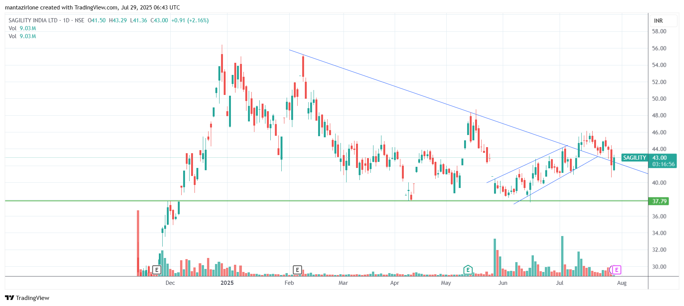Click the Jul label on time axis
Screen dimensions: 684x306
pyautogui.click(x=560, y=283)
